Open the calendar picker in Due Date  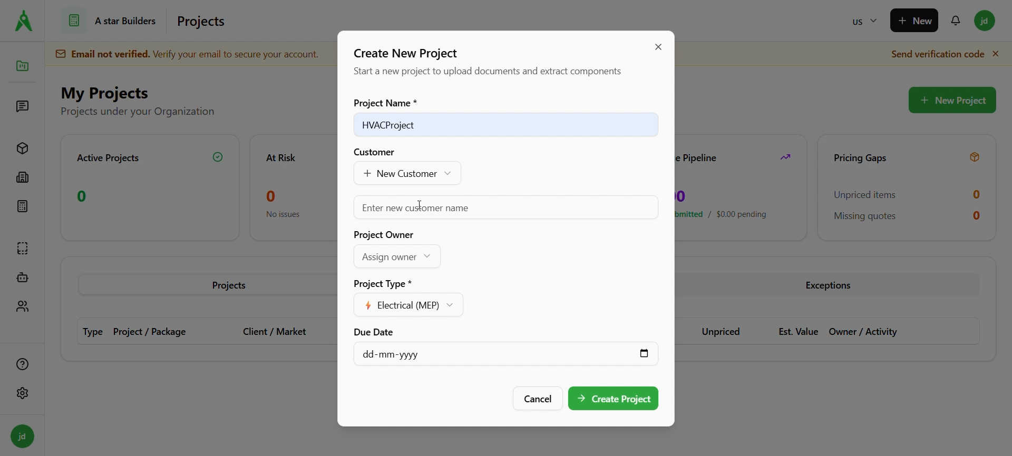[x=644, y=354]
